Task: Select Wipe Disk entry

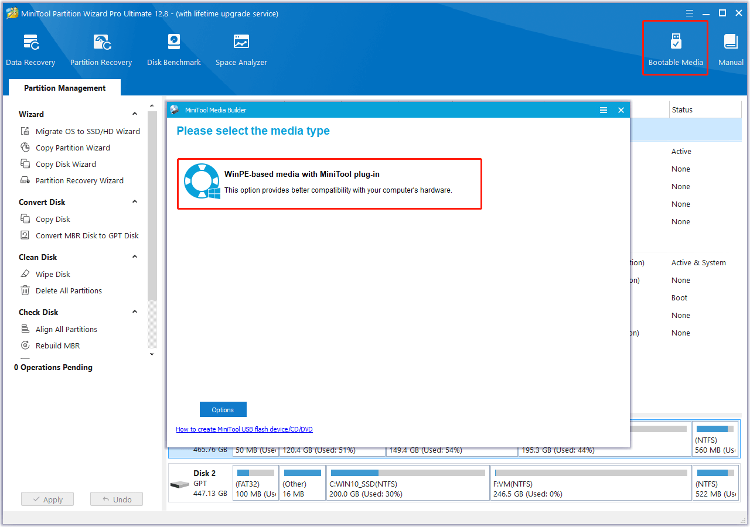Action: coord(53,274)
